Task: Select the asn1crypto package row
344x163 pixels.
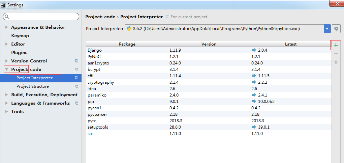Action: (209, 63)
